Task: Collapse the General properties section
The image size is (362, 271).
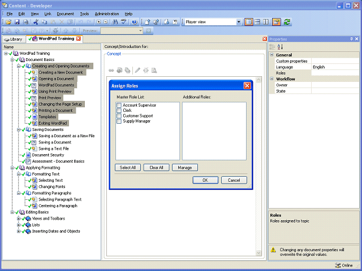Action: tap(271, 55)
